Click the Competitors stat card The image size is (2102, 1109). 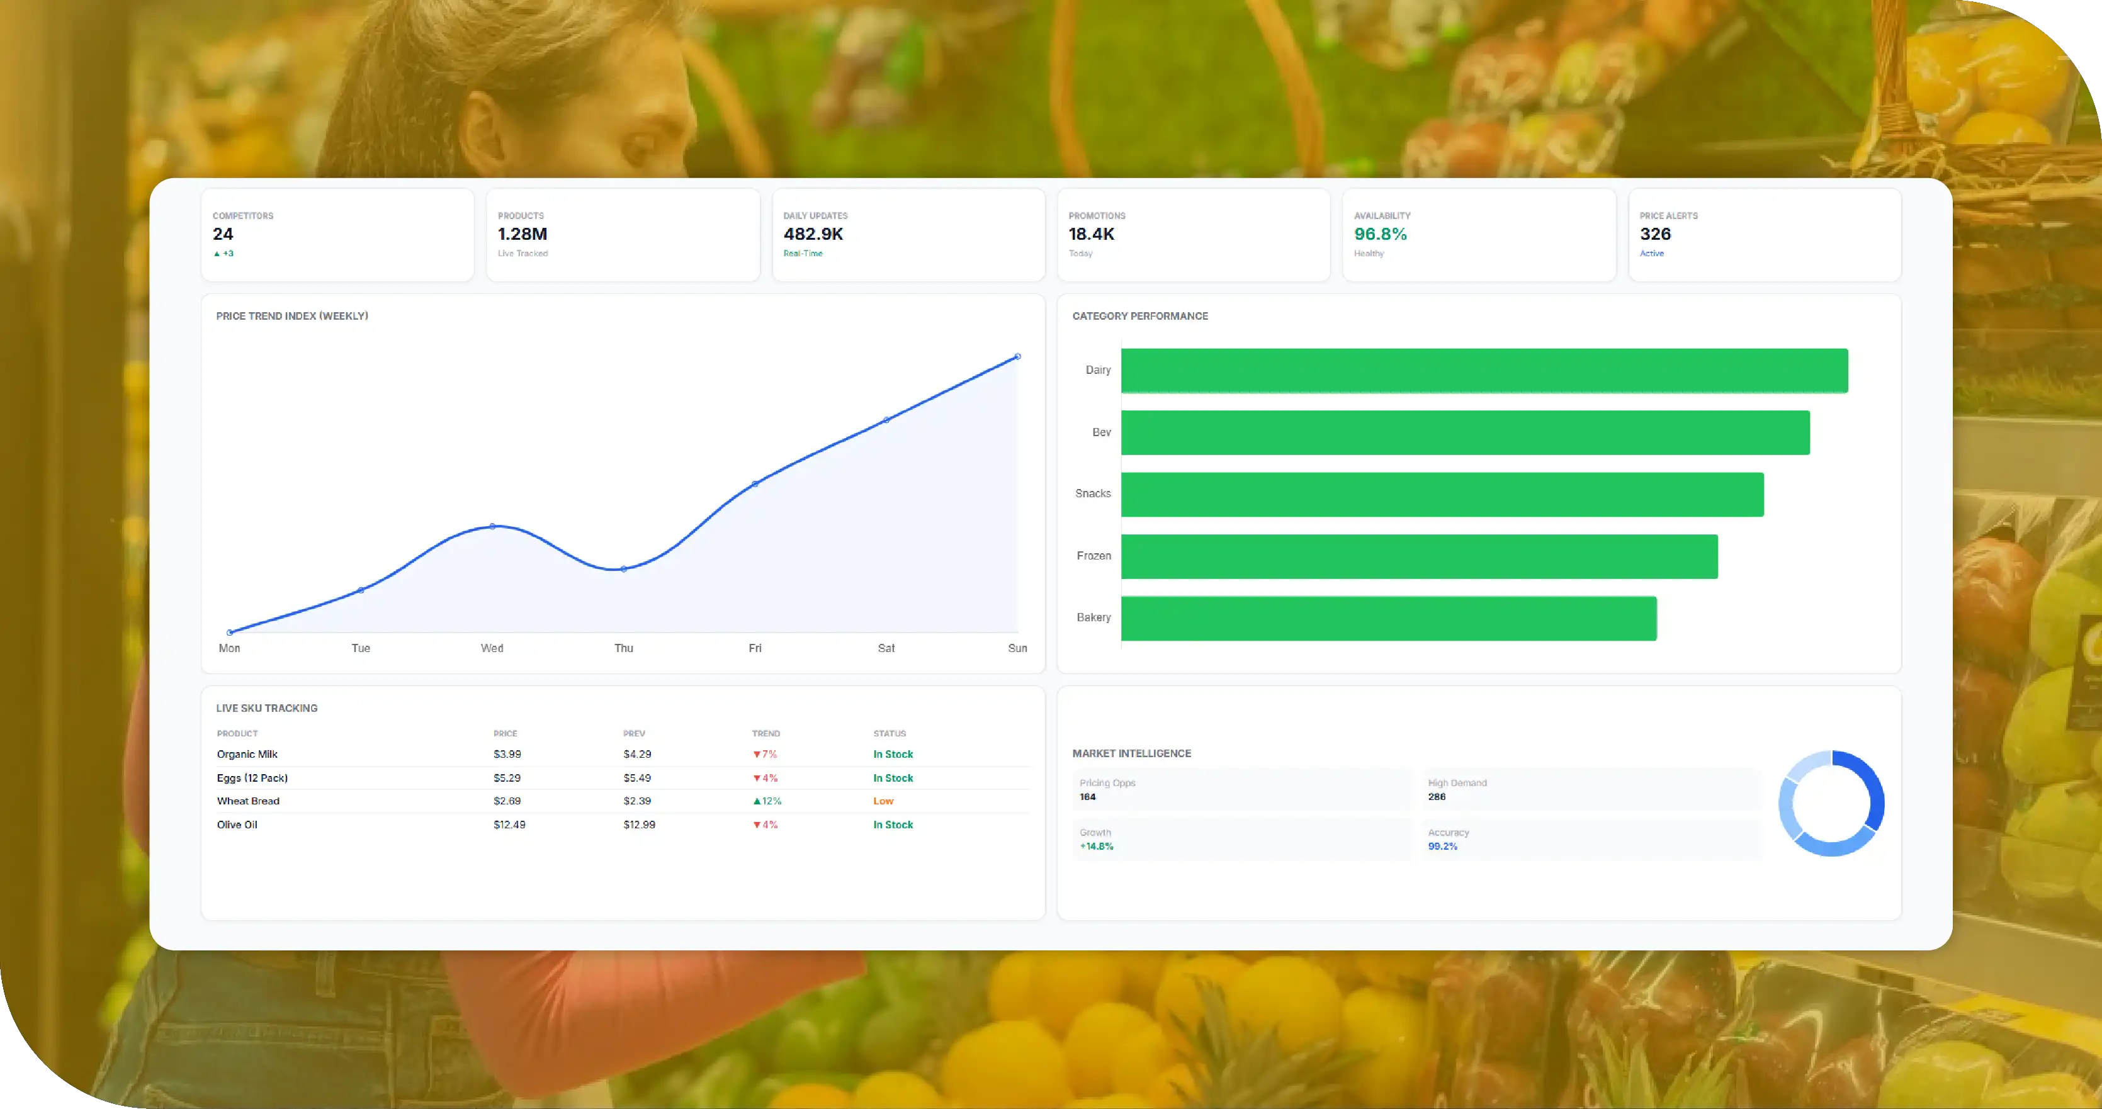337,235
